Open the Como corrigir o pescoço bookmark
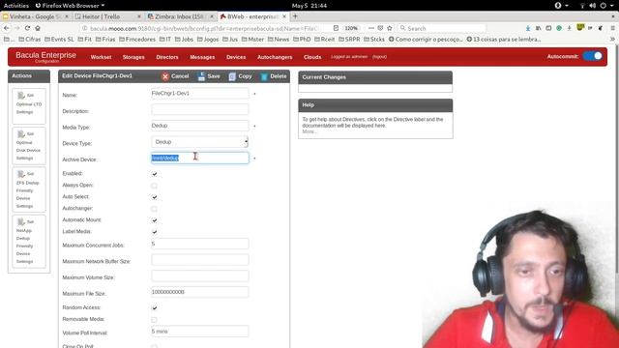 click(x=426, y=39)
